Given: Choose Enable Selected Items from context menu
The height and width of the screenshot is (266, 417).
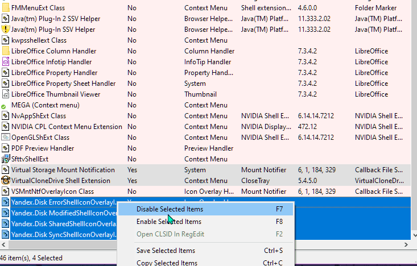Looking at the screenshot, I should [205, 222].
